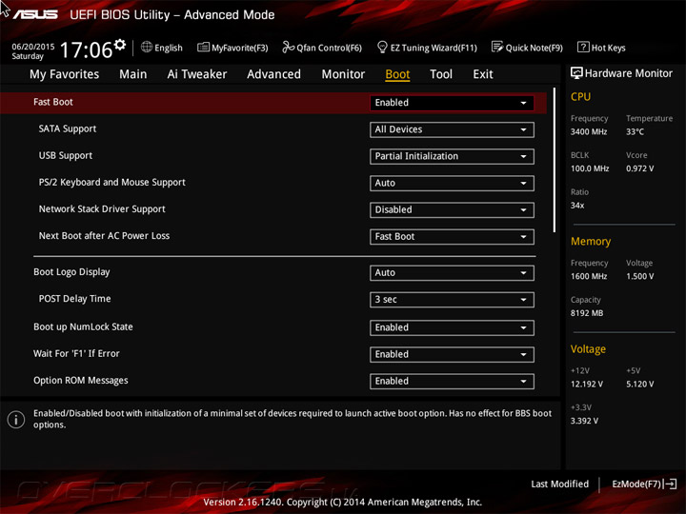Open the Tool tab
686x514 pixels.
pyautogui.click(x=441, y=74)
